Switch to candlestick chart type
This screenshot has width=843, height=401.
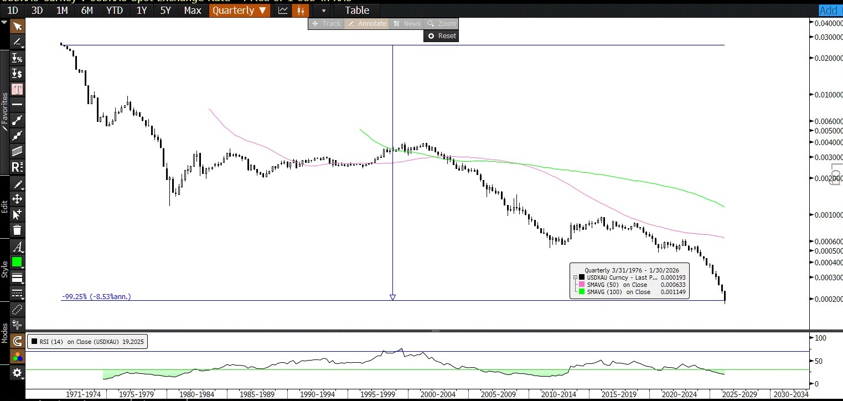tap(299, 11)
